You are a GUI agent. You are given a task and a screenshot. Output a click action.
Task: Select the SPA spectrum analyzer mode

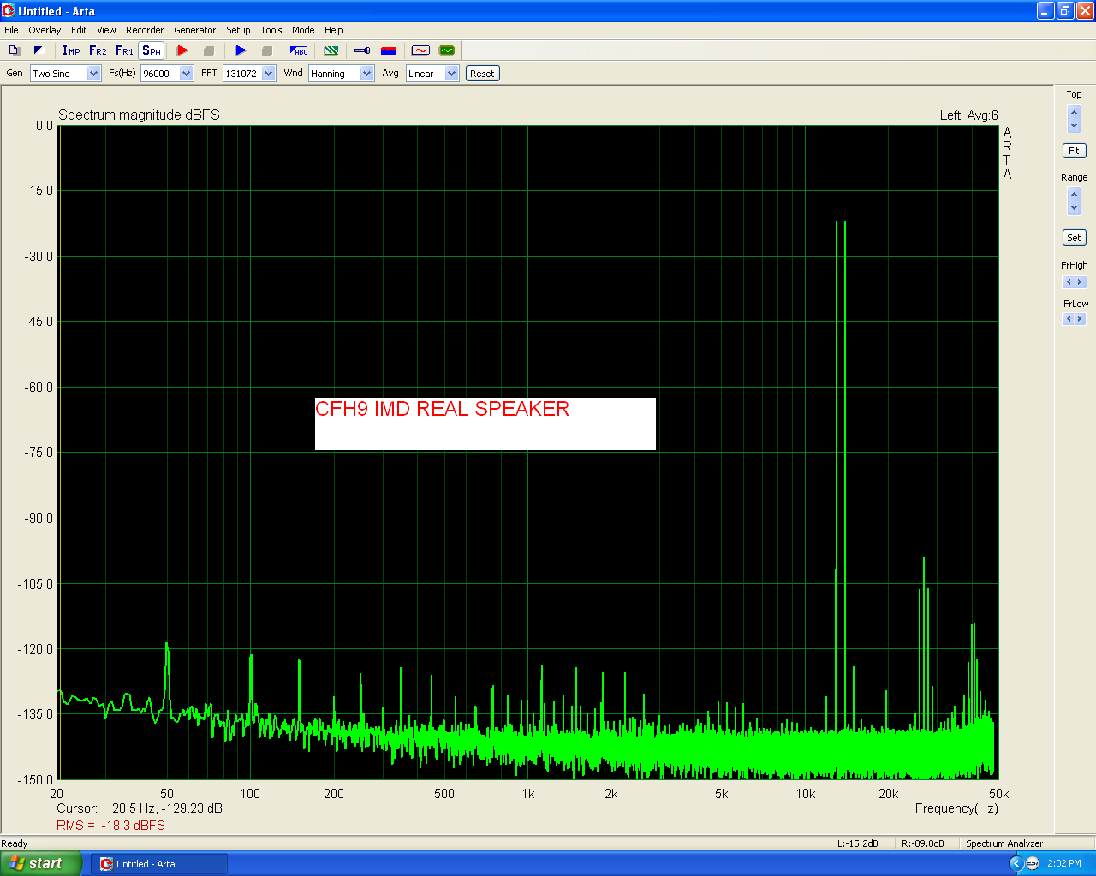(x=152, y=50)
